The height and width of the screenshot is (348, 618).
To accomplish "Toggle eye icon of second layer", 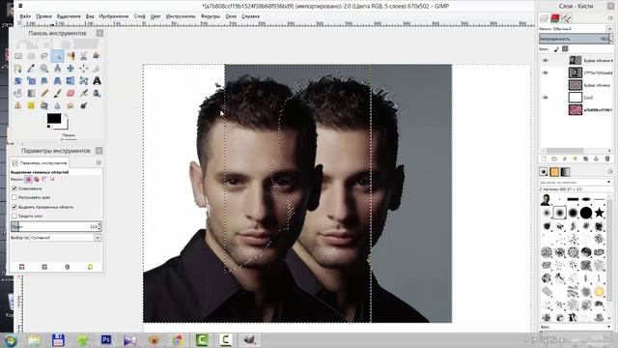I will pyautogui.click(x=546, y=72).
